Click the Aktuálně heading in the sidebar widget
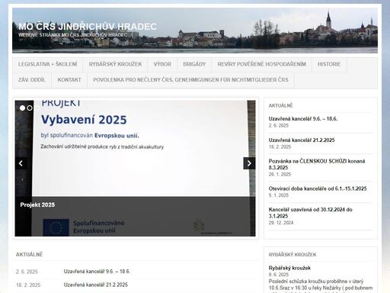Viewport: 390px width, 293px height. click(280, 105)
